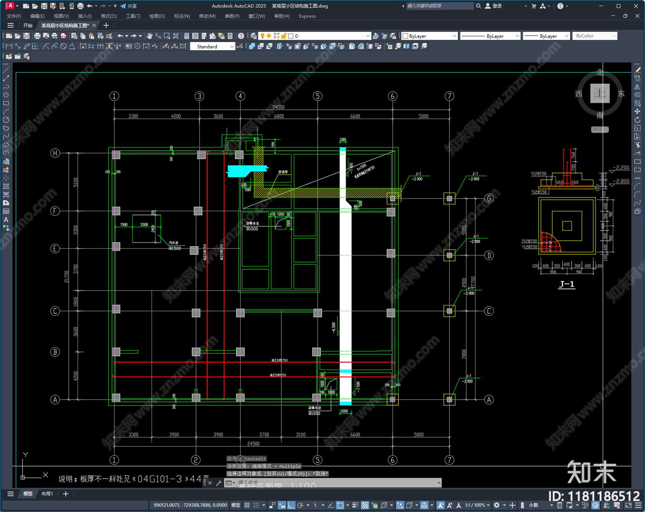The image size is (645, 512).
Task: Click the Make Object's Layer Current icon
Action: 376,36
